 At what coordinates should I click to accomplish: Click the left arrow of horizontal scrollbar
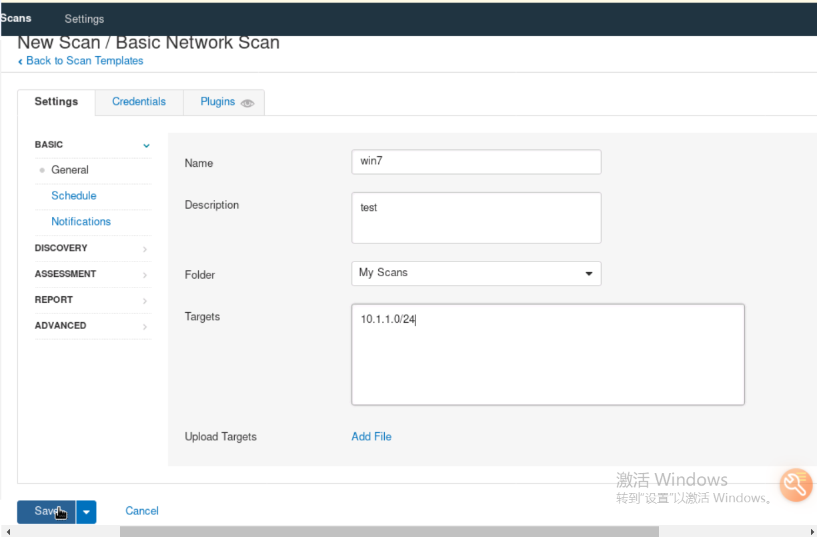[x=7, y=532]
